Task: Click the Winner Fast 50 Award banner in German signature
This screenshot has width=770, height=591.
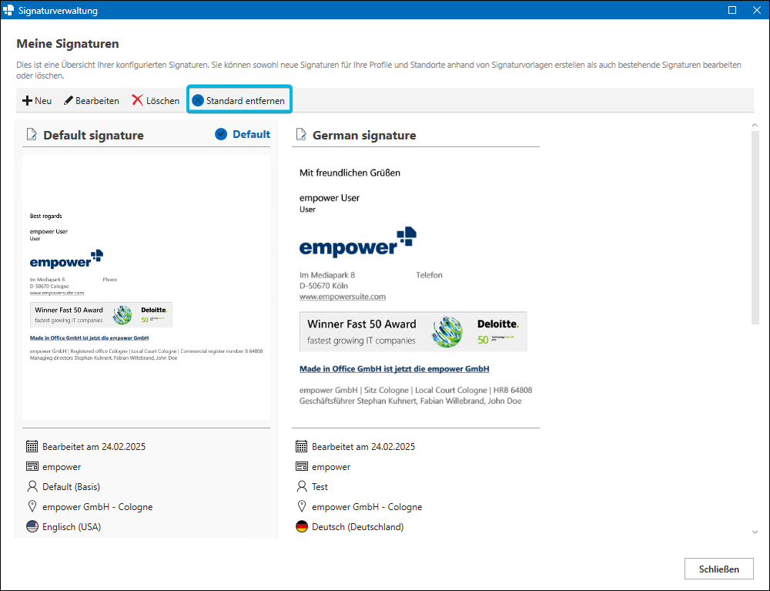Action: pyautogui.click(x=413, y=331)
